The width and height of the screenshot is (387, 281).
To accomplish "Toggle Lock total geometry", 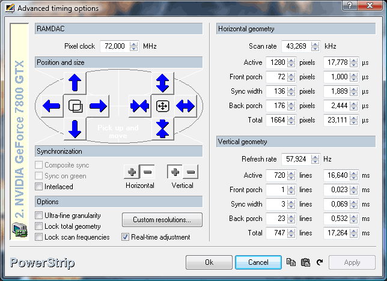I will (x=38, y=226).
